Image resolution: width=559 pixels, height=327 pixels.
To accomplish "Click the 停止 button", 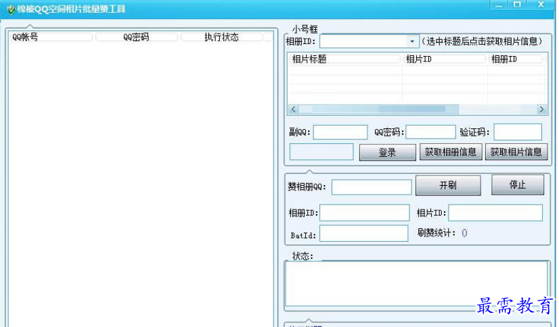I will pyautogui.click(x=518, y=184).
